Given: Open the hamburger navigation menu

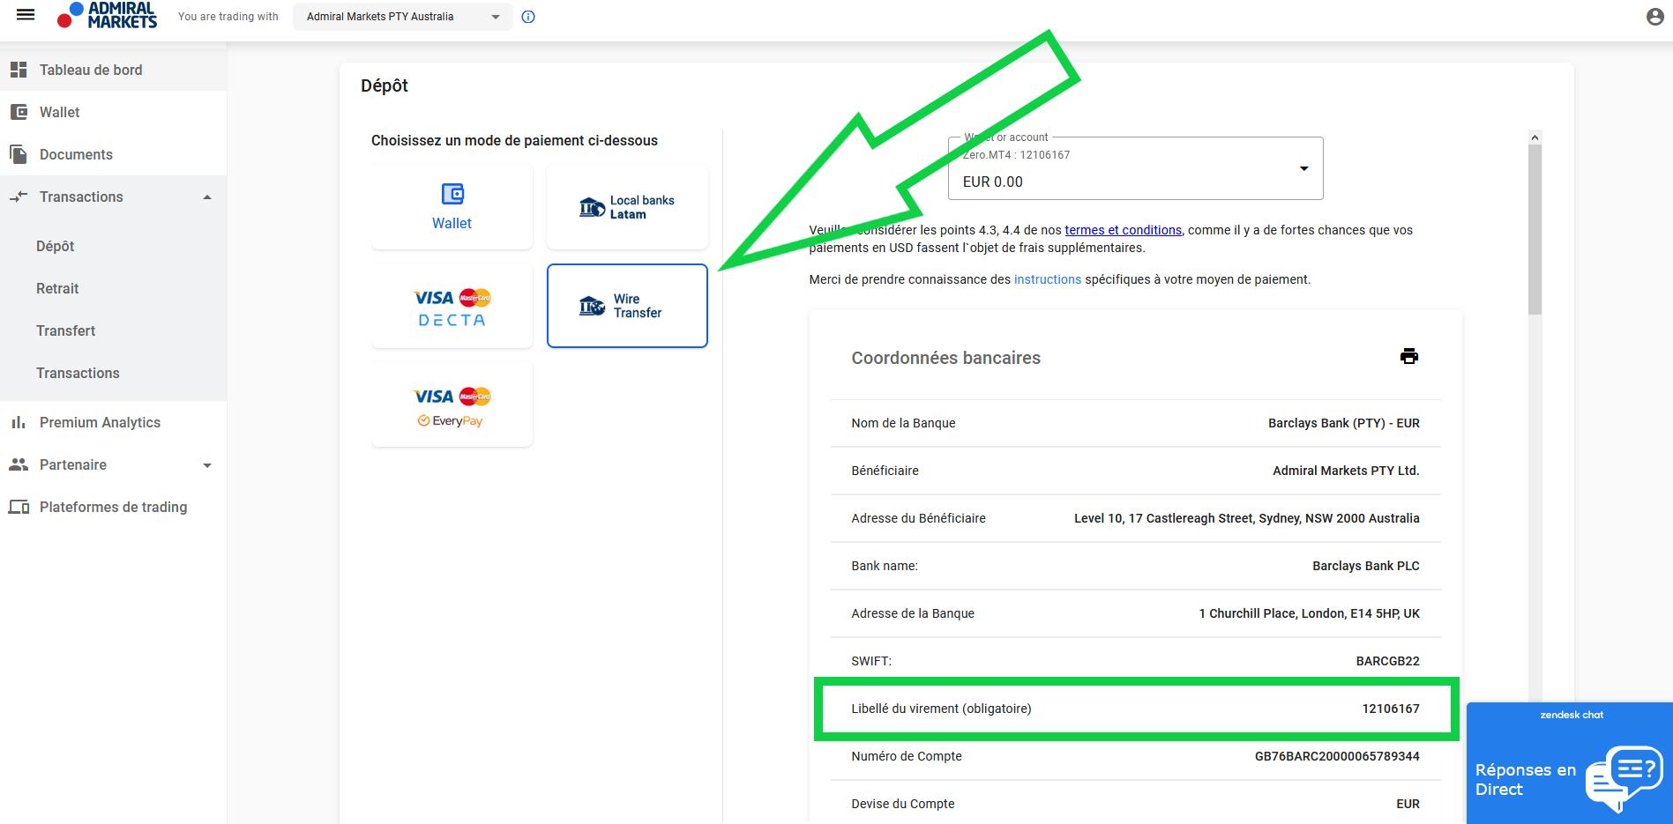Looking at the screenshot, I should click(x=26, y=15).
